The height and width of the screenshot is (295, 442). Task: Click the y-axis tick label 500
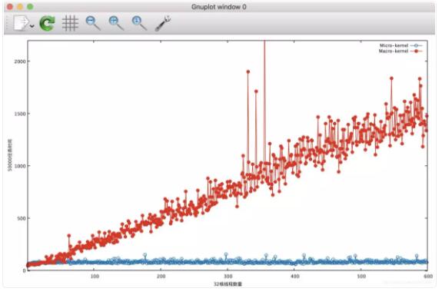pyautogui.click(x=22, y=218)
